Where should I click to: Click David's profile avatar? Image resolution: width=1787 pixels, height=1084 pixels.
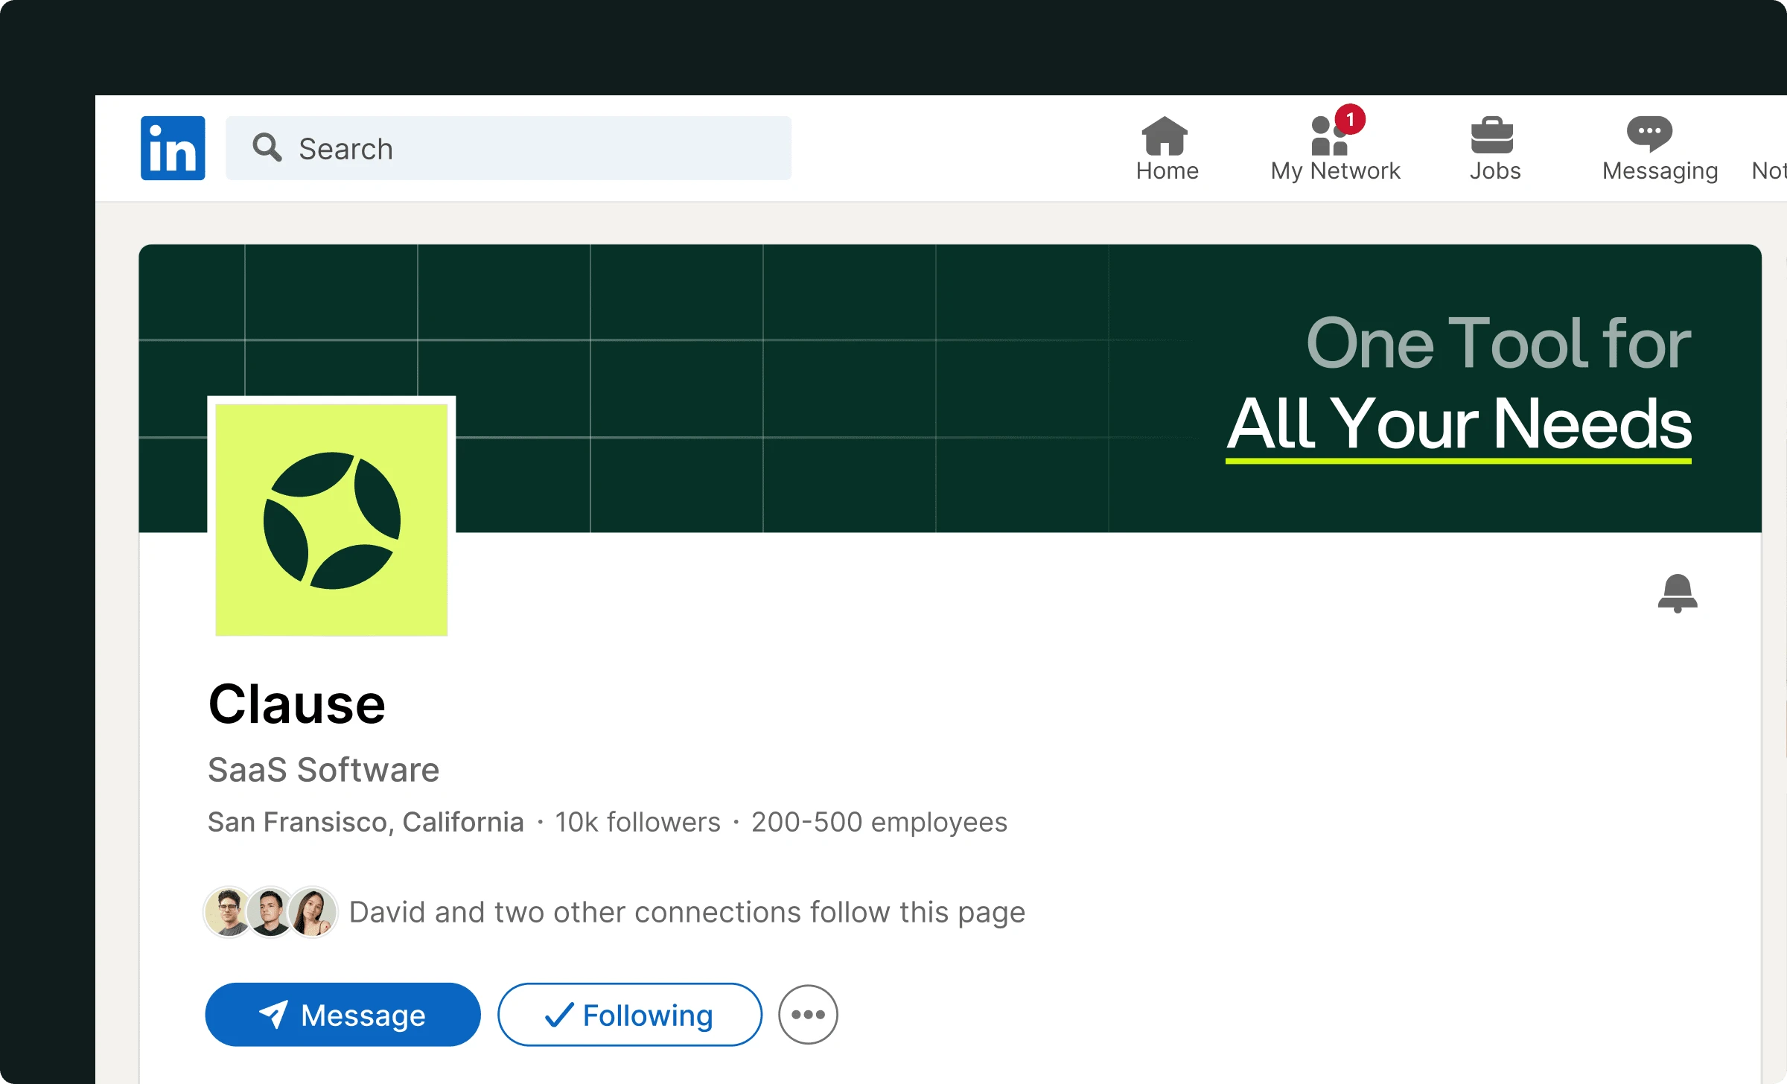227,911
